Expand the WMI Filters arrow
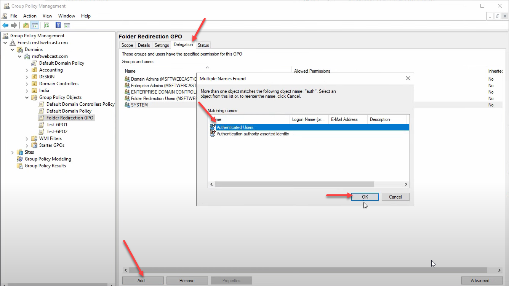This screenshot has height=286, width=509. [x=27, y=138]
